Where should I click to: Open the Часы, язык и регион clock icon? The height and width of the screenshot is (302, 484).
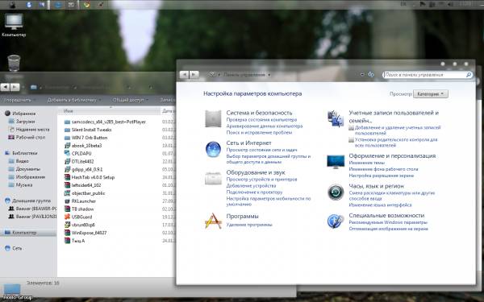pyautogui.click(x=336, y=192)
